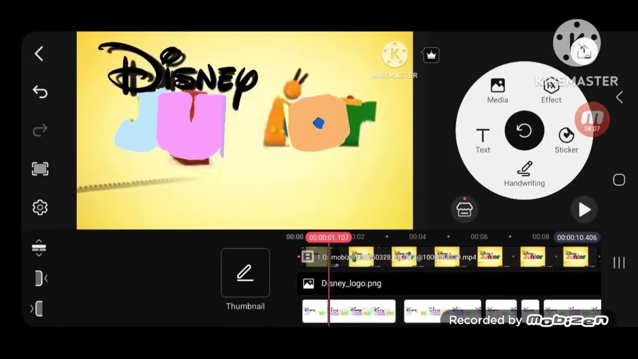Click the playhead time 00:00:01.107

coord(328,237)
